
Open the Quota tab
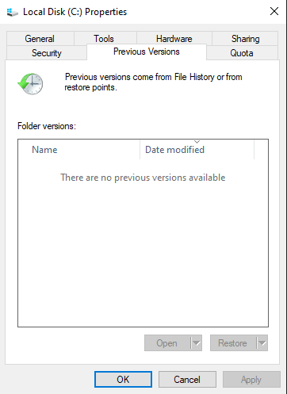[x=242, y=53]
